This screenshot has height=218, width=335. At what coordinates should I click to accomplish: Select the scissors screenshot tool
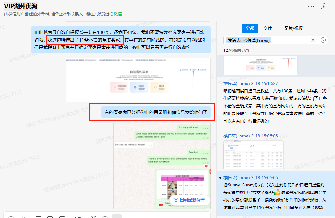coord(23,217)
